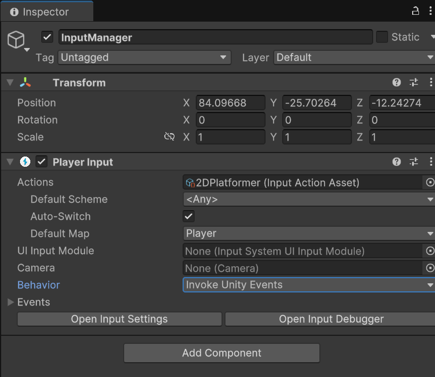Open the Behavior dropdown
The image size is (435, 377).
coord(309,285)
